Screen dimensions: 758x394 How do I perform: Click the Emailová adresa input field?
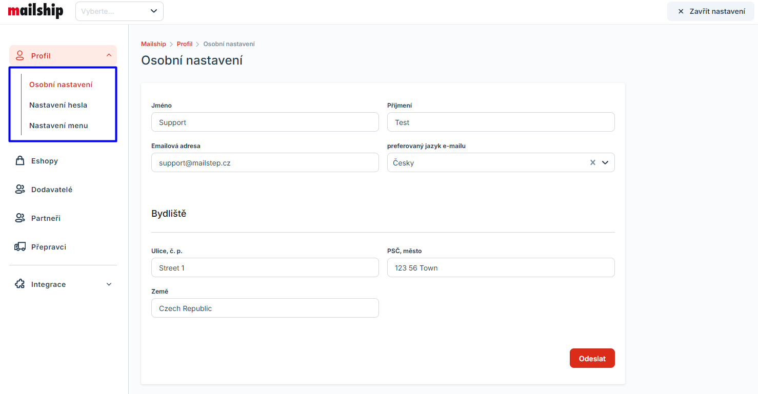point(265,162)
